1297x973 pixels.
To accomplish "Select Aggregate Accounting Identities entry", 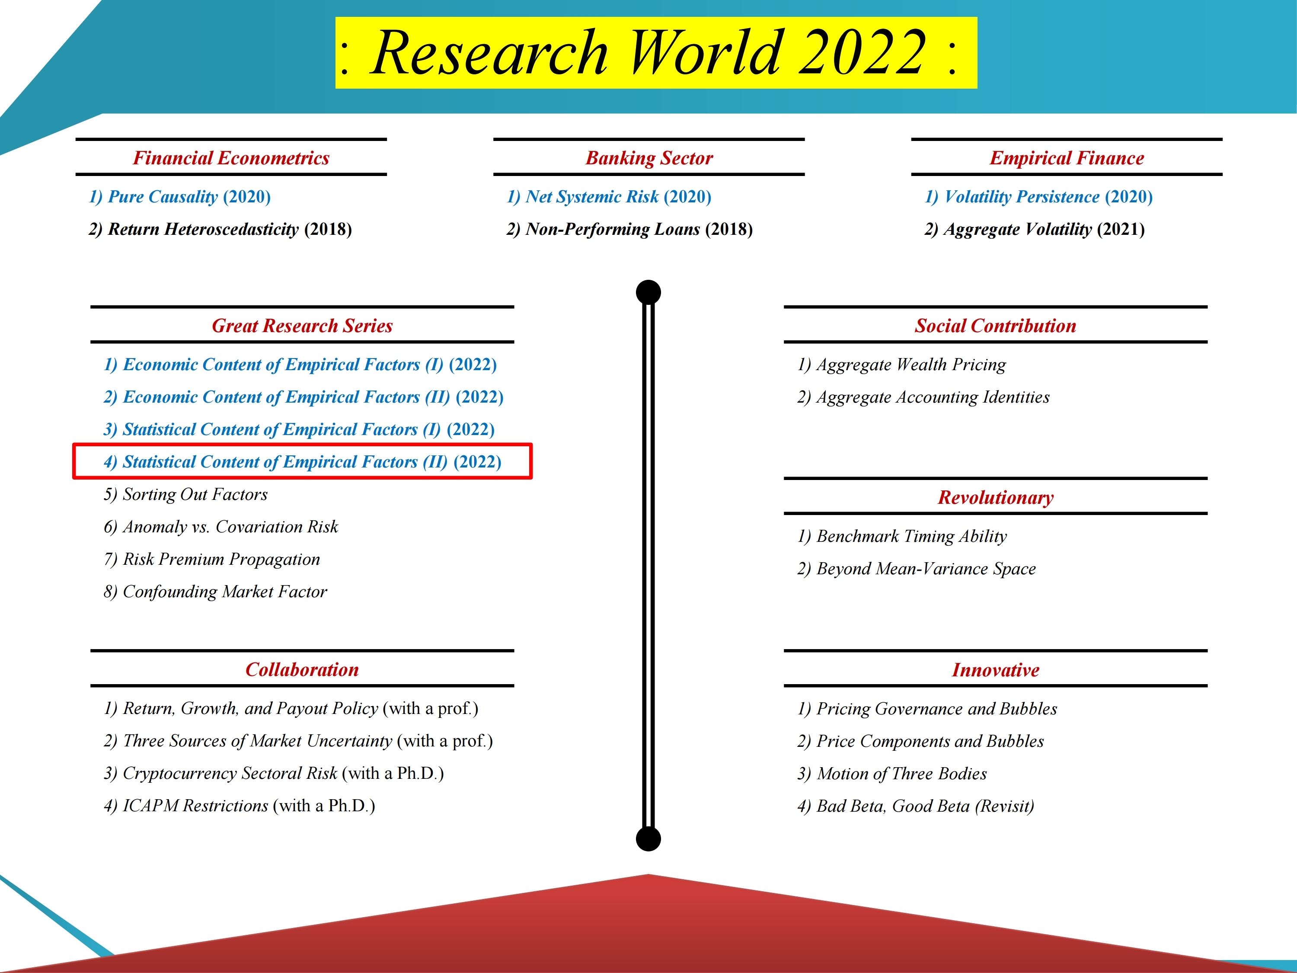I will point(923,397).
